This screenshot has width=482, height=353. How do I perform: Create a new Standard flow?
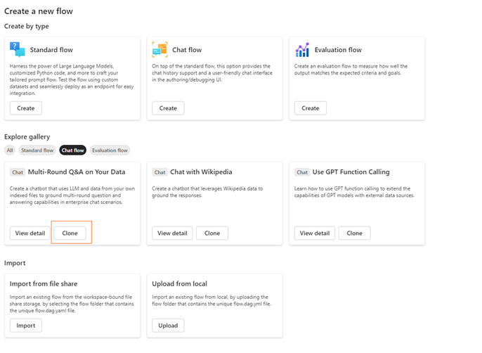tap(26, 108)
